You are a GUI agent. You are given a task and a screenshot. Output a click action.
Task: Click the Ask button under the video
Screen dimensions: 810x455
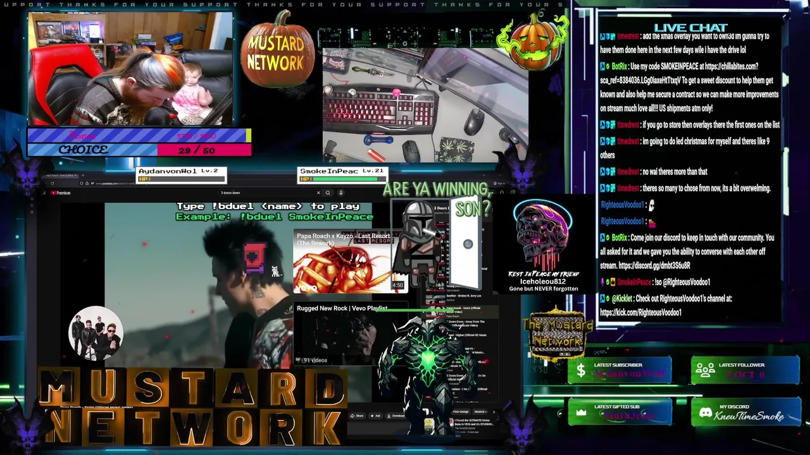click(x=376, y=416)
